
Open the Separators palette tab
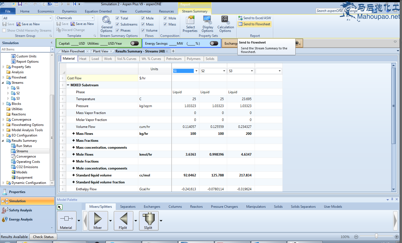point(128,207)
